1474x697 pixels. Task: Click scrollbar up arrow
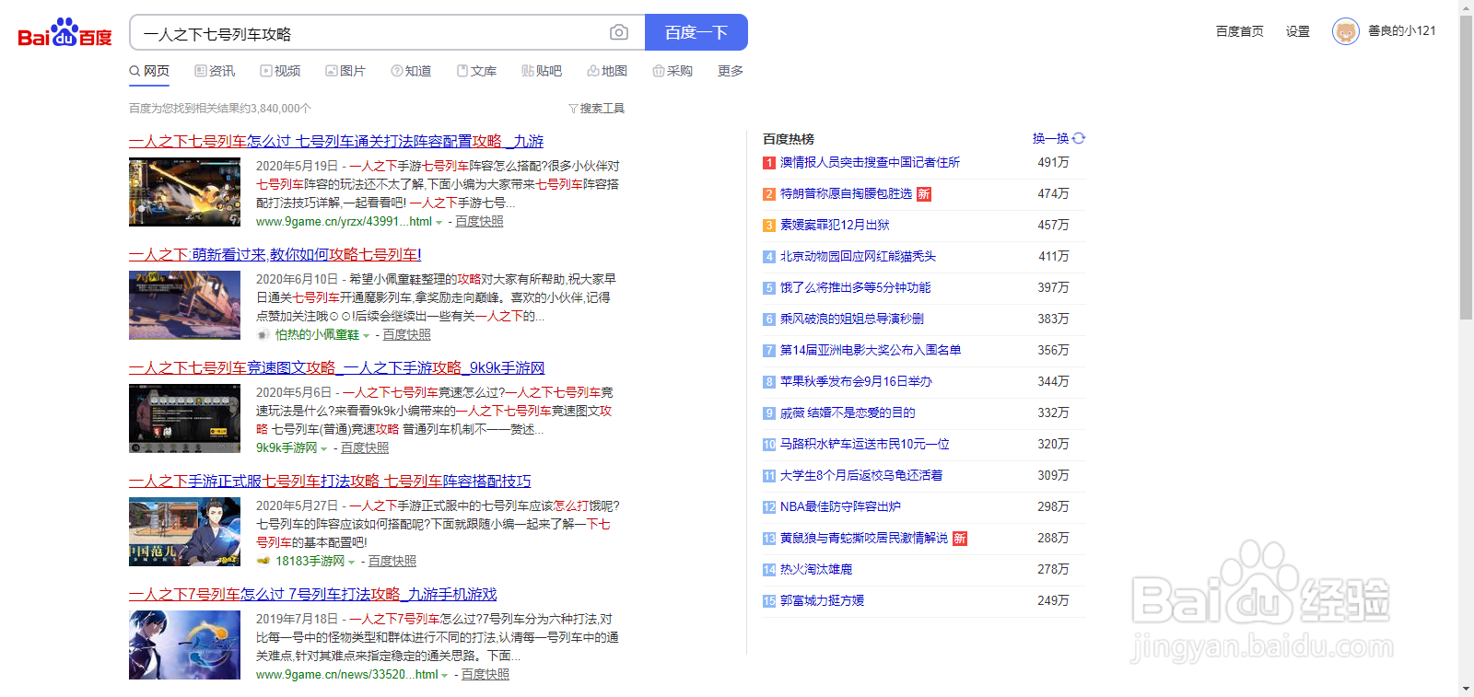tap(1466, 7)
